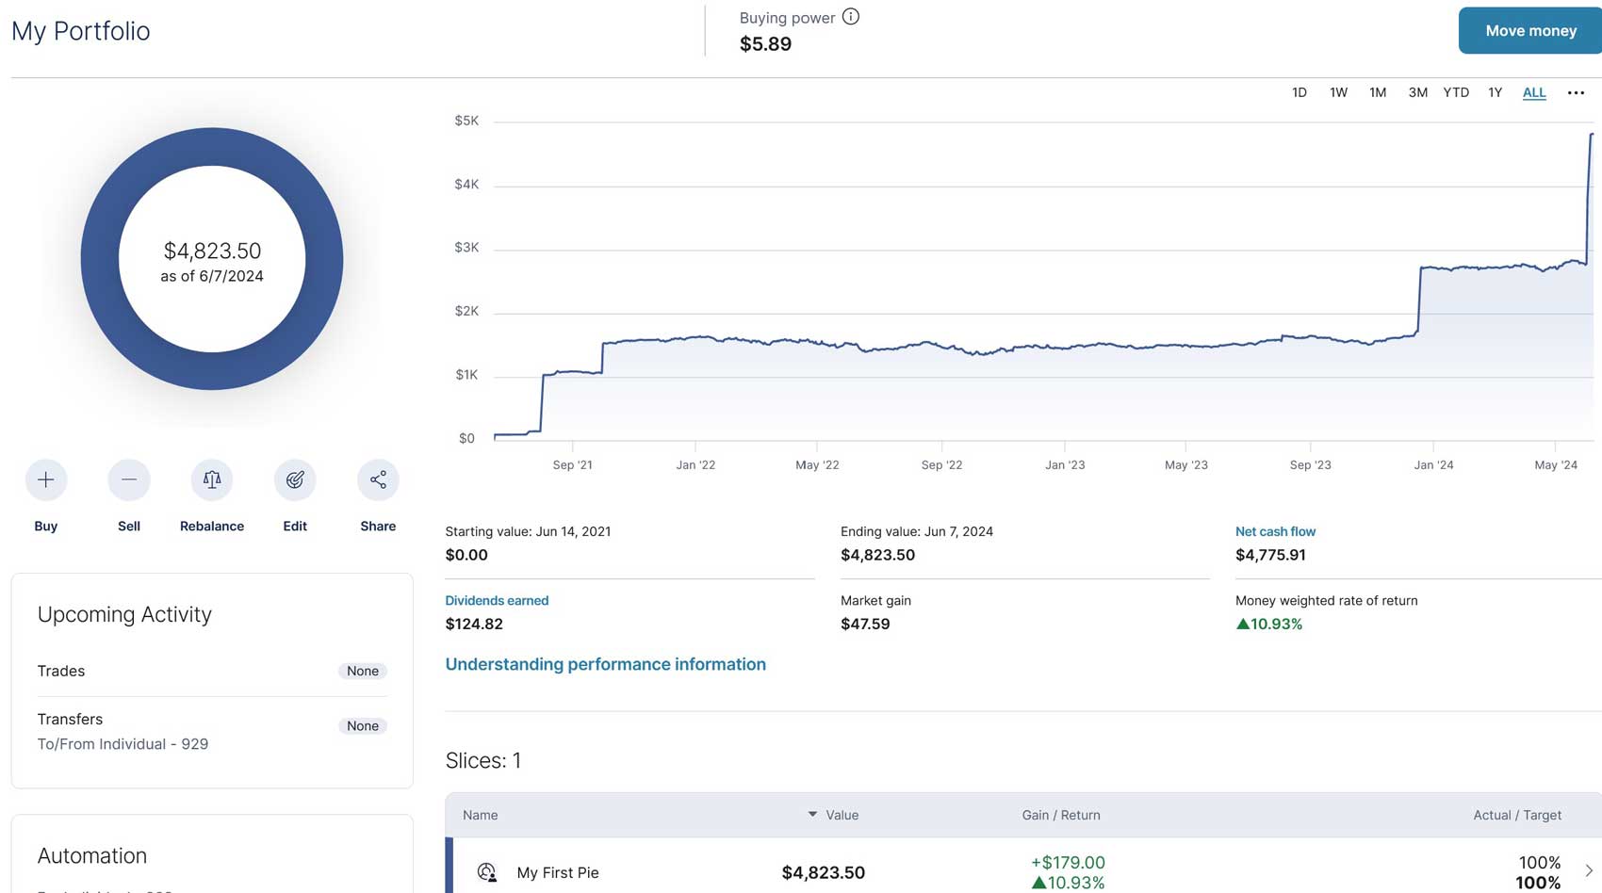This screenshot has width=1602, height=893.
Task: Click the Net cash flow $4,775.91 amount
Action: click(x=1270, y=555)
